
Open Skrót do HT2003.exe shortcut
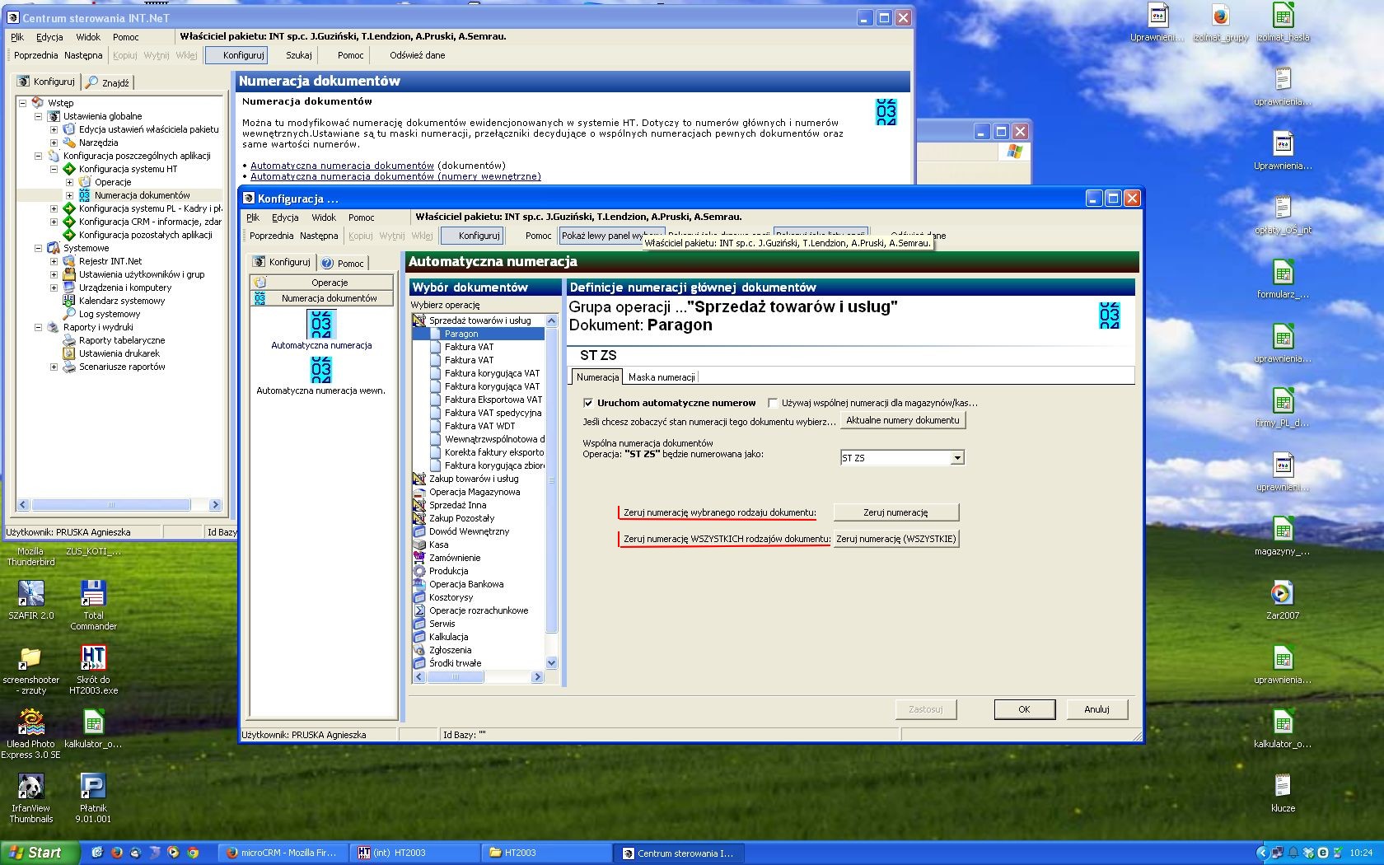point(93,670)
